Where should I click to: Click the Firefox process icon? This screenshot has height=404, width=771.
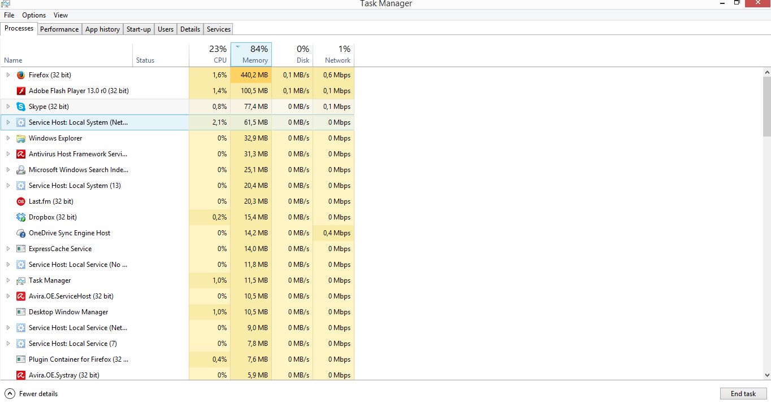(x=21, y=75)
